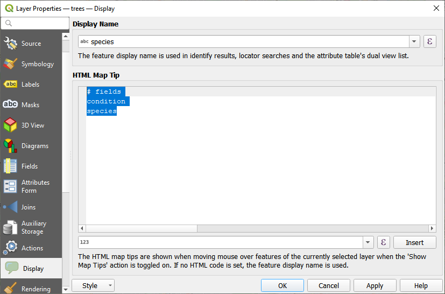The width and height of the screenshot is (445, 294).
Task: Click the Display speech bubble icon
Action: [x=12, y=268]
